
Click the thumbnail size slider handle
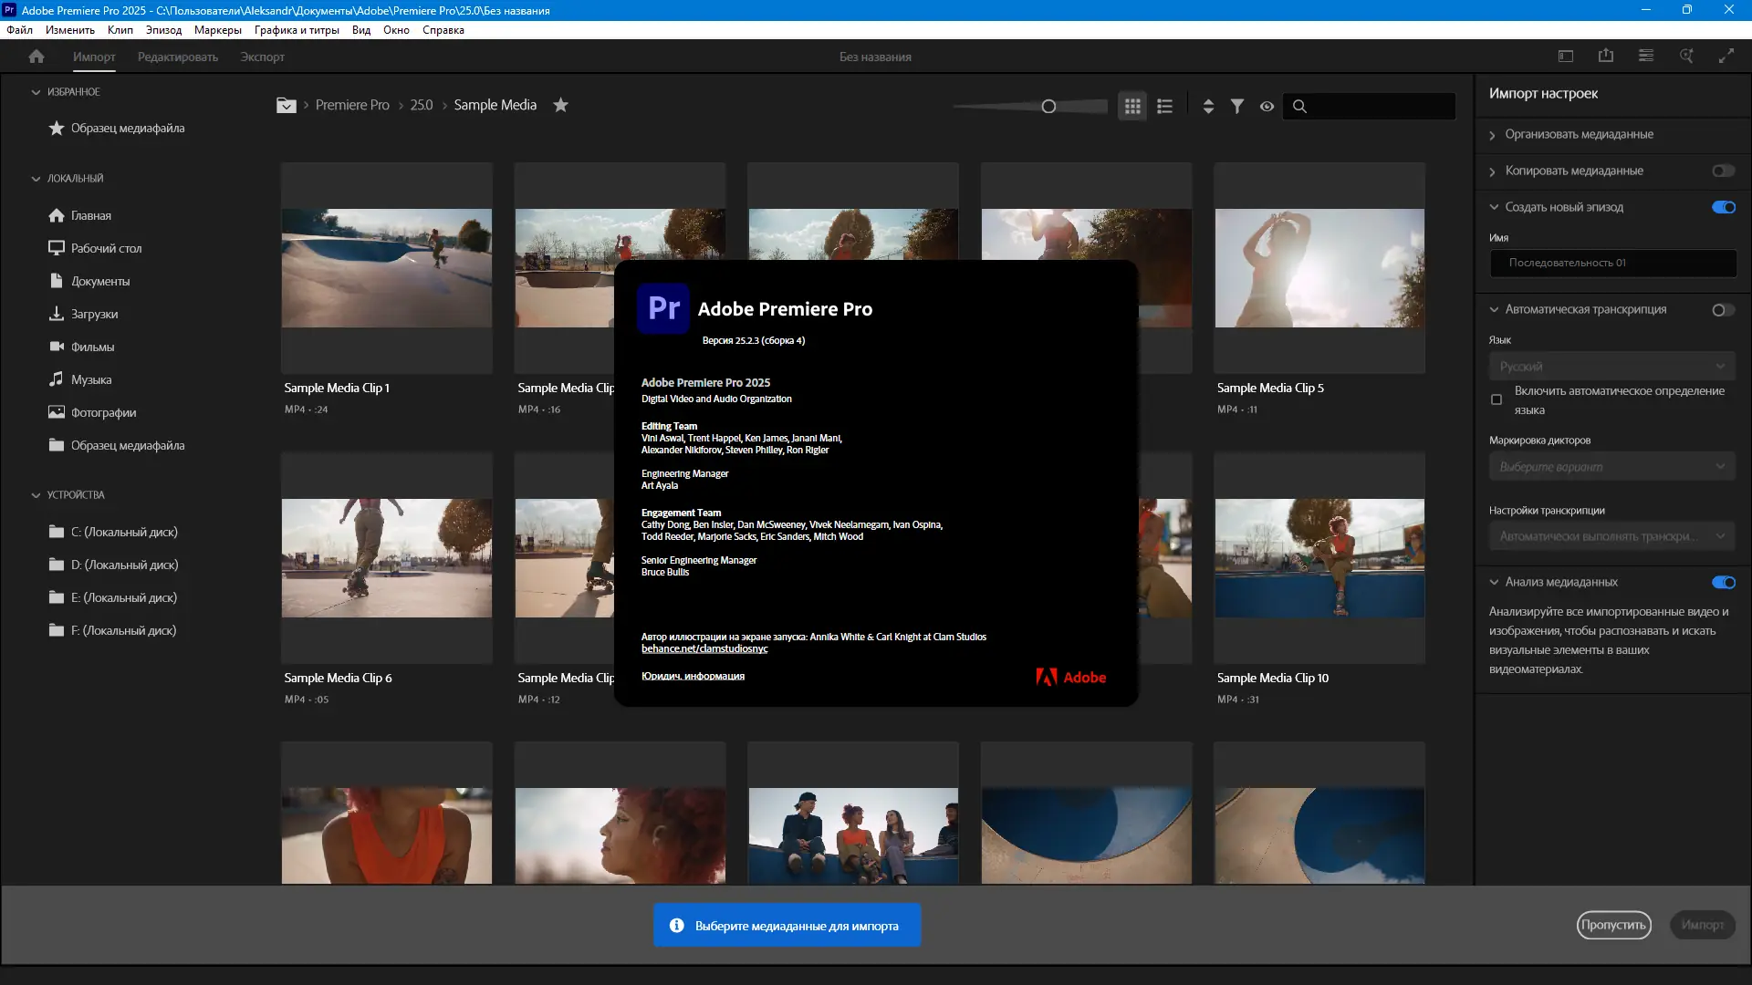point(1048,107)
